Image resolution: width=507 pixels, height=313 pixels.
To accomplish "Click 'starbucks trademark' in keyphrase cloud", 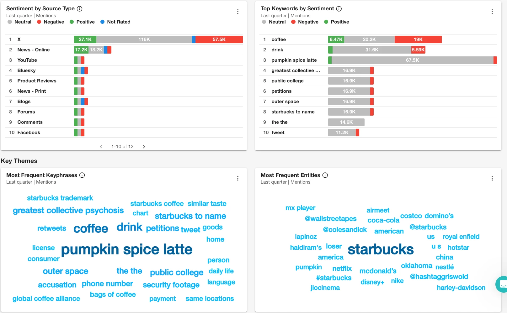I will [x=60, y=198].
